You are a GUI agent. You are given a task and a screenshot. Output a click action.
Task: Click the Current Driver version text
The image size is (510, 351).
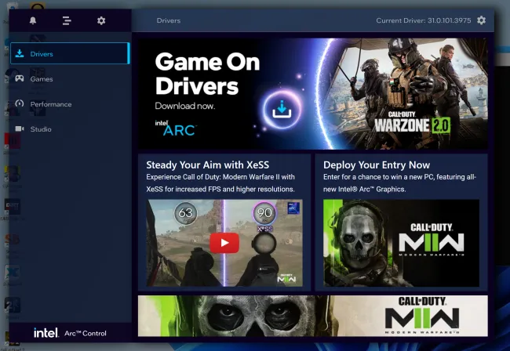[424, 20]
